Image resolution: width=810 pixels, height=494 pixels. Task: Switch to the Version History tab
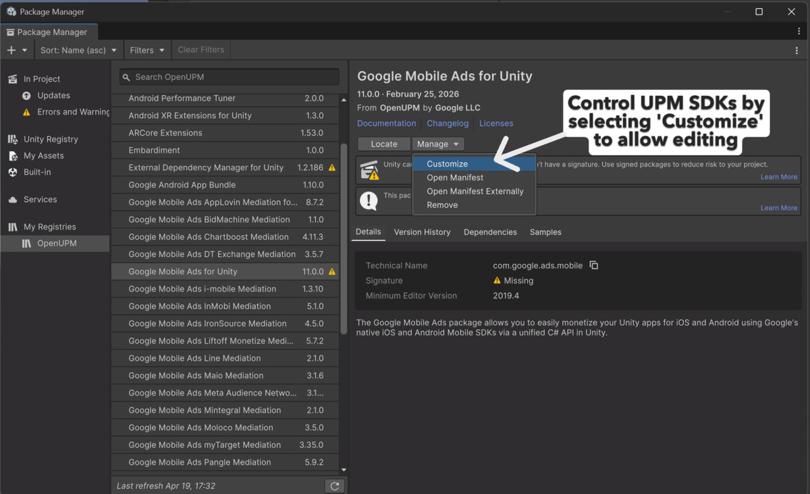[x=422, y=232]
